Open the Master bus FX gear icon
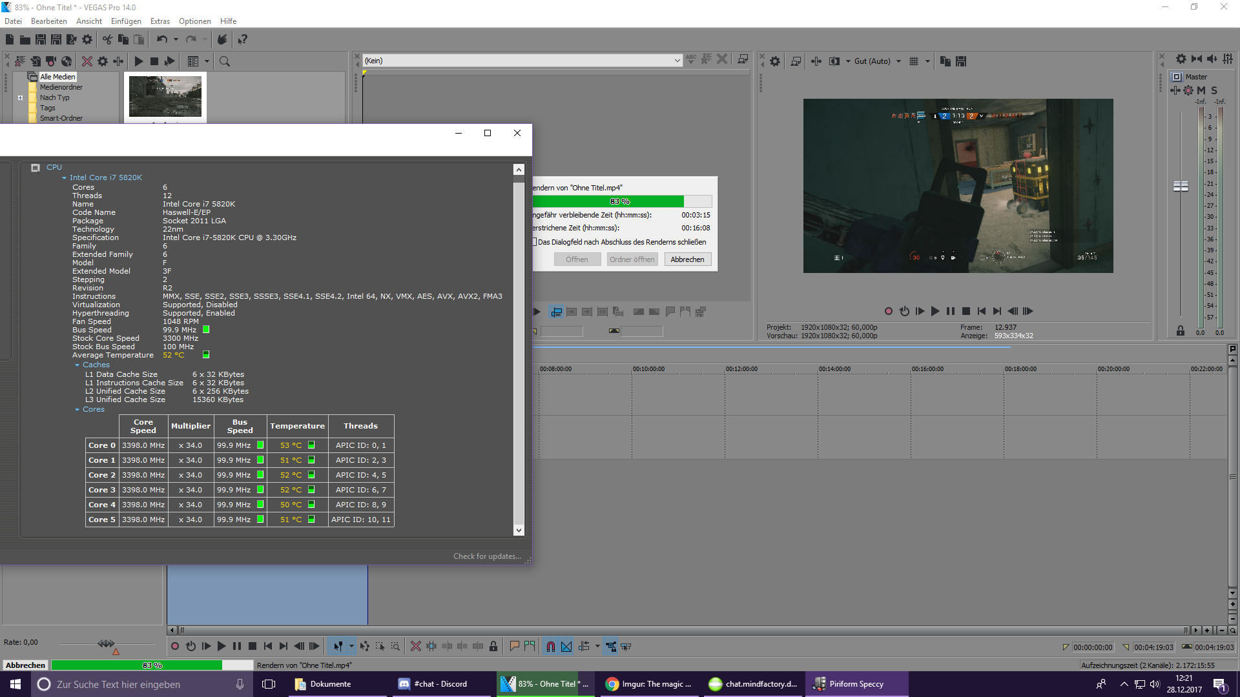The image size is (1240, 697). pyautogui.click(x=1188, y=90)
